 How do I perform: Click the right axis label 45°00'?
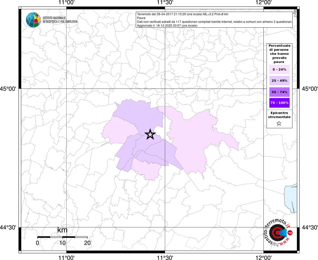pyautogui.click(x=310, y=89)
